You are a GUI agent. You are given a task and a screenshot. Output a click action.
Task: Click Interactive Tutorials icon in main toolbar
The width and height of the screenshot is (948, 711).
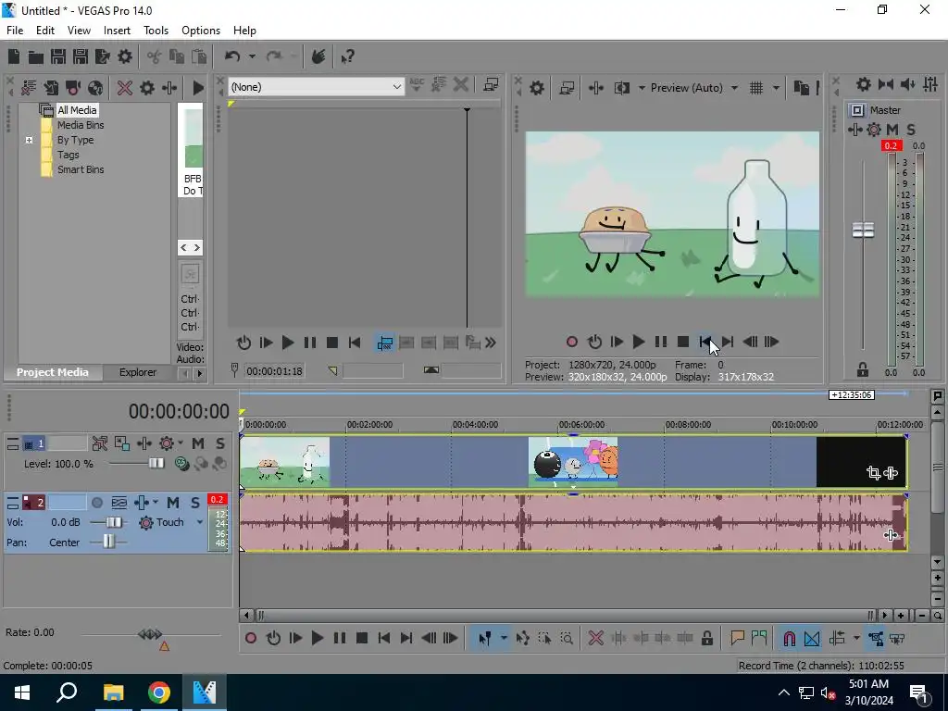click(x=318, y=56)
